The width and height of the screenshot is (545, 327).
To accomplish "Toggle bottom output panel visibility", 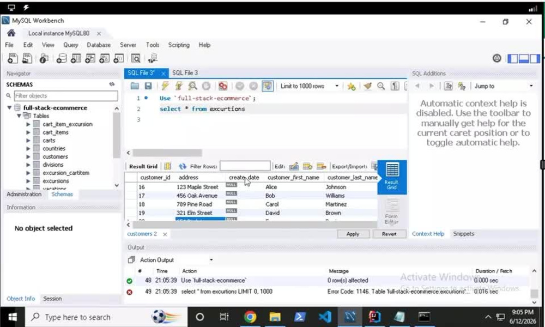I will point(524,58).
